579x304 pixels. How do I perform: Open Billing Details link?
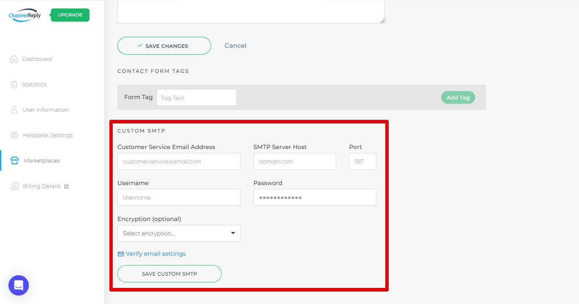pyautogui.click(x=42, y=186)
